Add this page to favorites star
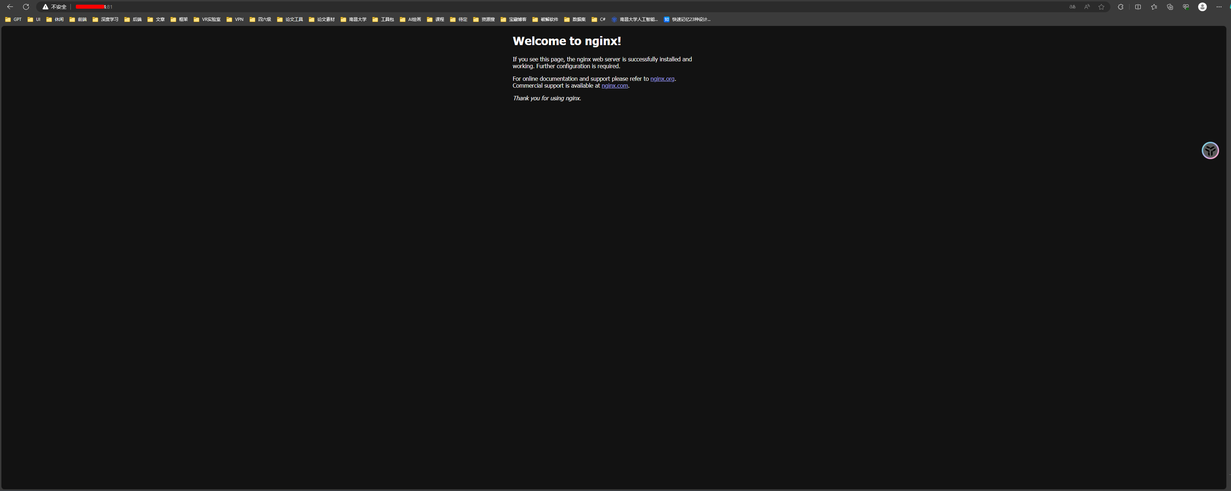The width and height of the screenshot is (1231, 491). click(1101, 7)
